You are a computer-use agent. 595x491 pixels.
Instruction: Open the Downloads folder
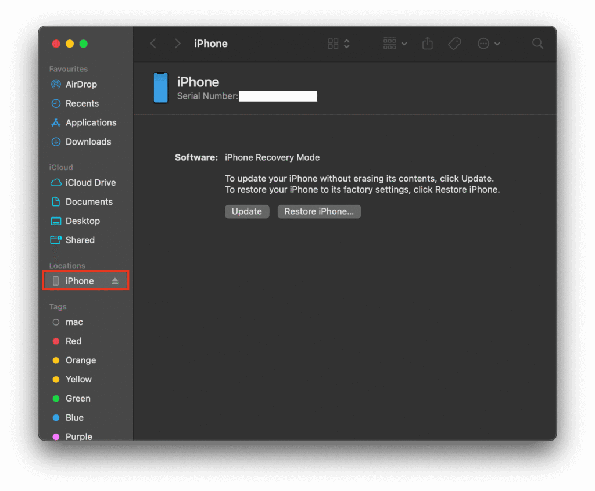click(88, 142)
